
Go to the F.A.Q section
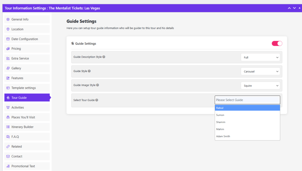pyautogui.click(x=7, y=137)
